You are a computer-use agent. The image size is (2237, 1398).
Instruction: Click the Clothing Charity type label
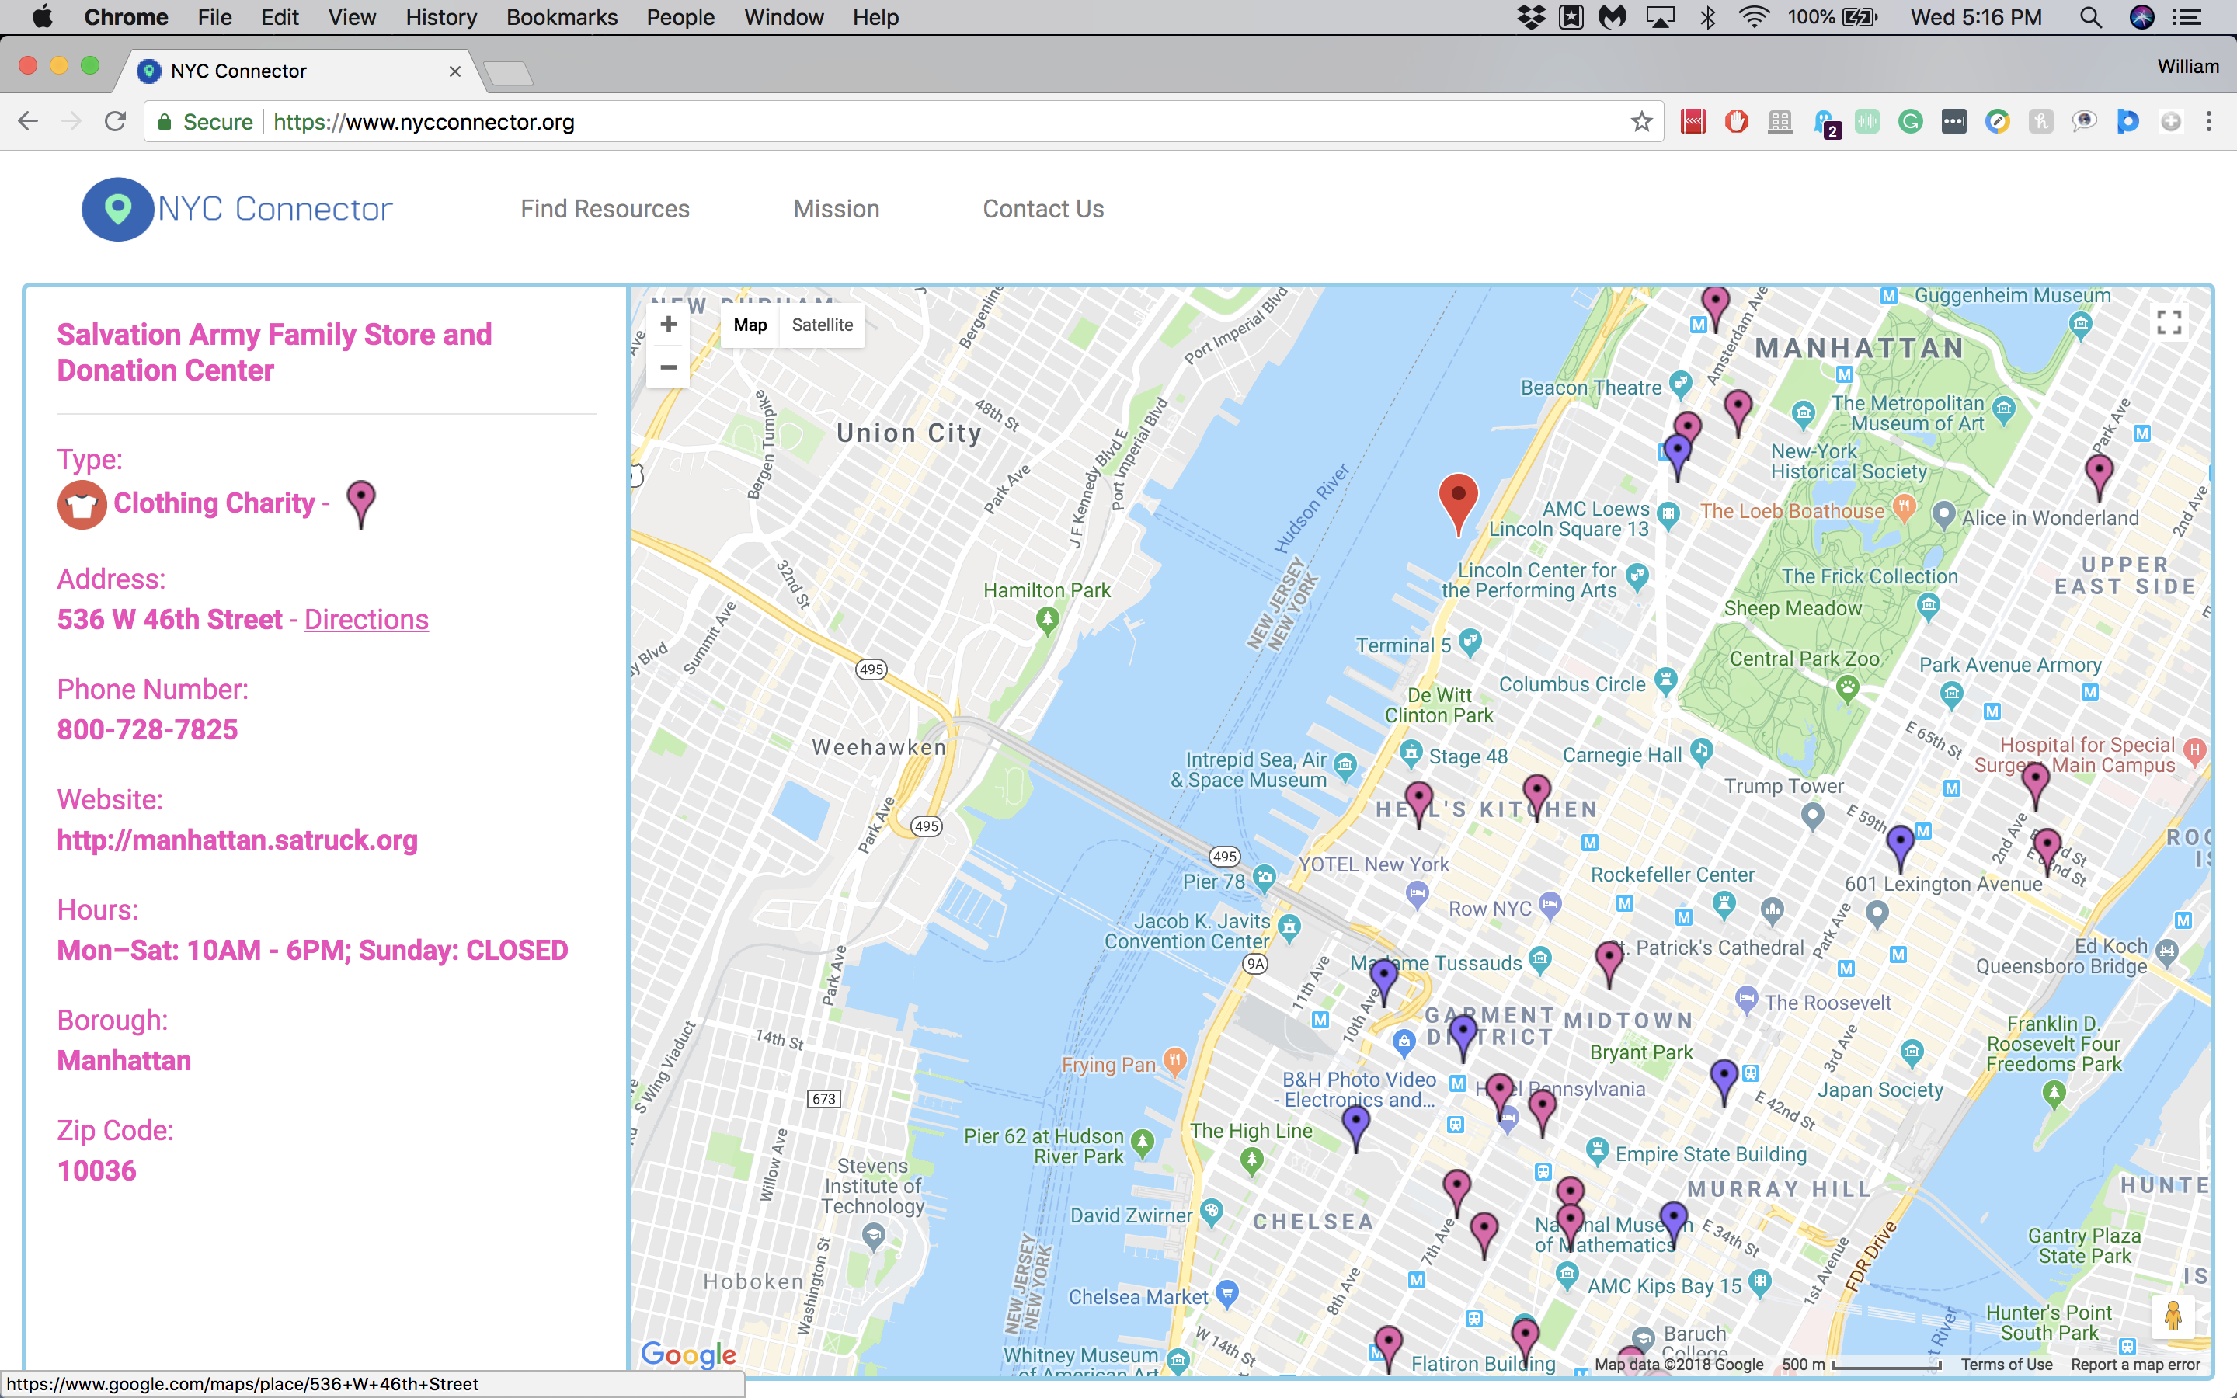pyautogui.click(x=214, y=503)
